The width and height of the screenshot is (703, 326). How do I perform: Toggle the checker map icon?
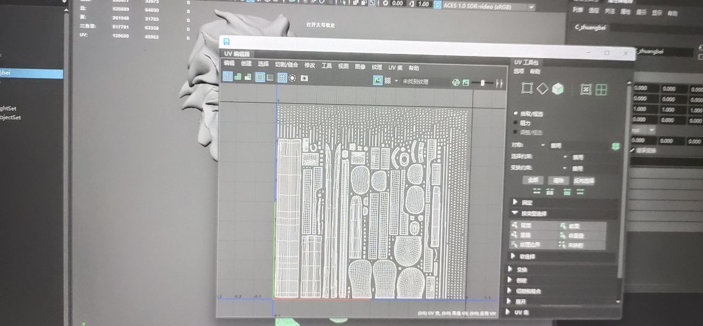[x=388, y=81]
